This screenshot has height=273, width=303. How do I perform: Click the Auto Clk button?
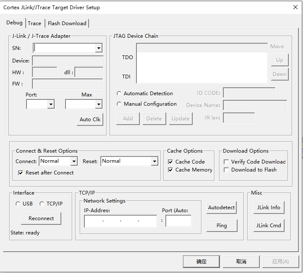[90, 120]
